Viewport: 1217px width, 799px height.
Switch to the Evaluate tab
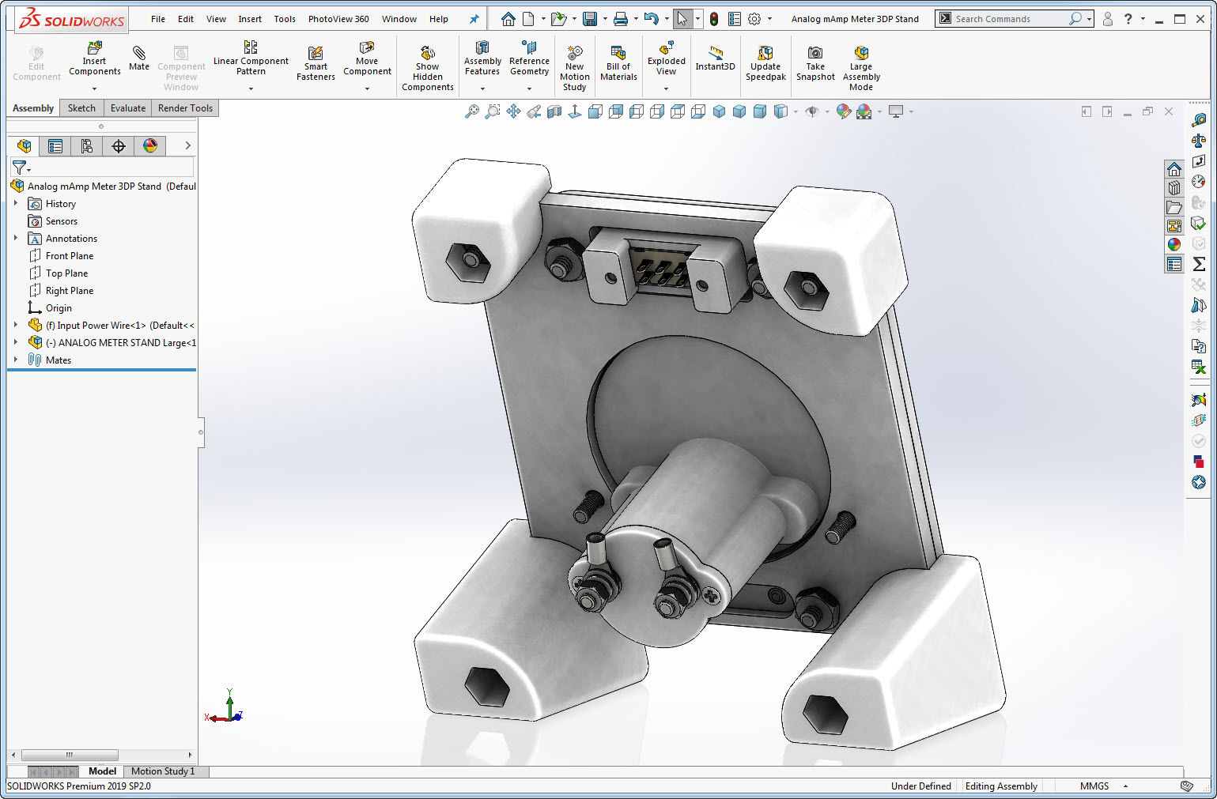point(127,108)
